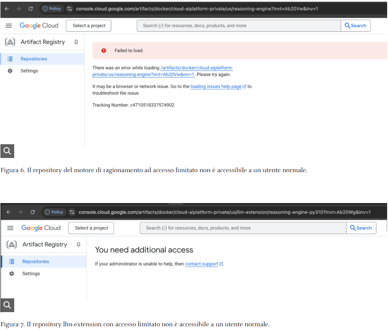Open the 'loading issues help page' link
The height and width of the screenshot is (331, 388).
[216, 86]
